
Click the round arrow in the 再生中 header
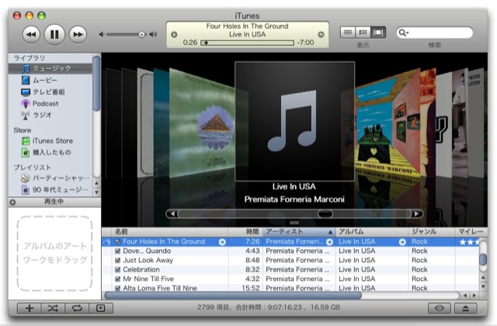pos(12,202)
